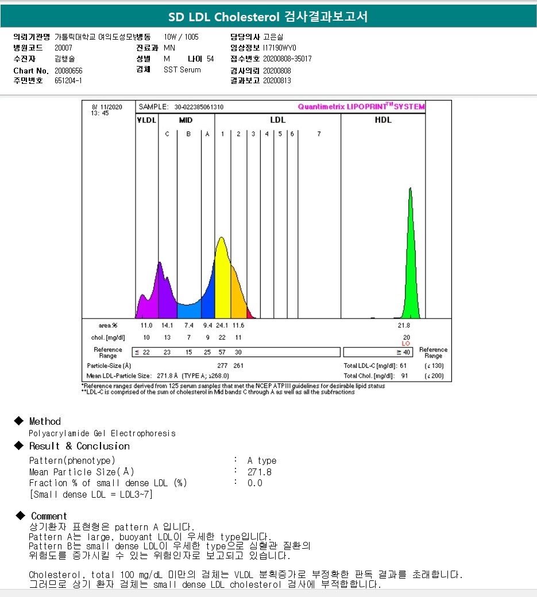This screenshot has height=597, width=537.
Task: Select the reception number '20200808-35017'
Action: 287,59
